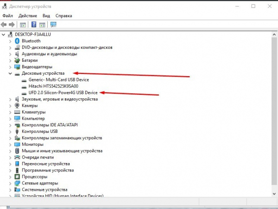Expand the Системные устройства category
Image resolution: width=278 pixels, height=209 pixels.
point(10,190)
